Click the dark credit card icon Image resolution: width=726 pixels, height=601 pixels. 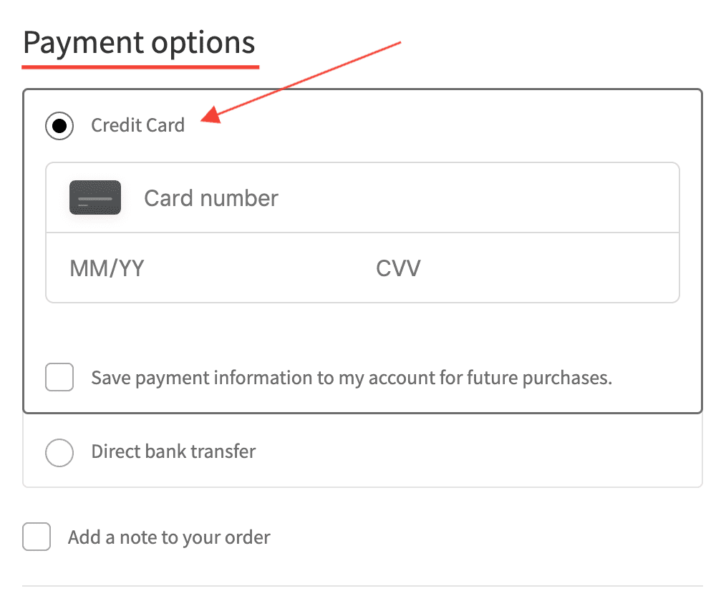[95, 198]
